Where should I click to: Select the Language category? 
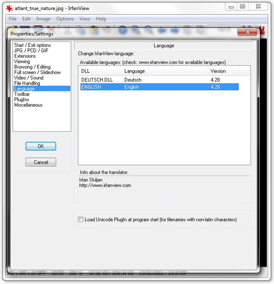(42, 88)
